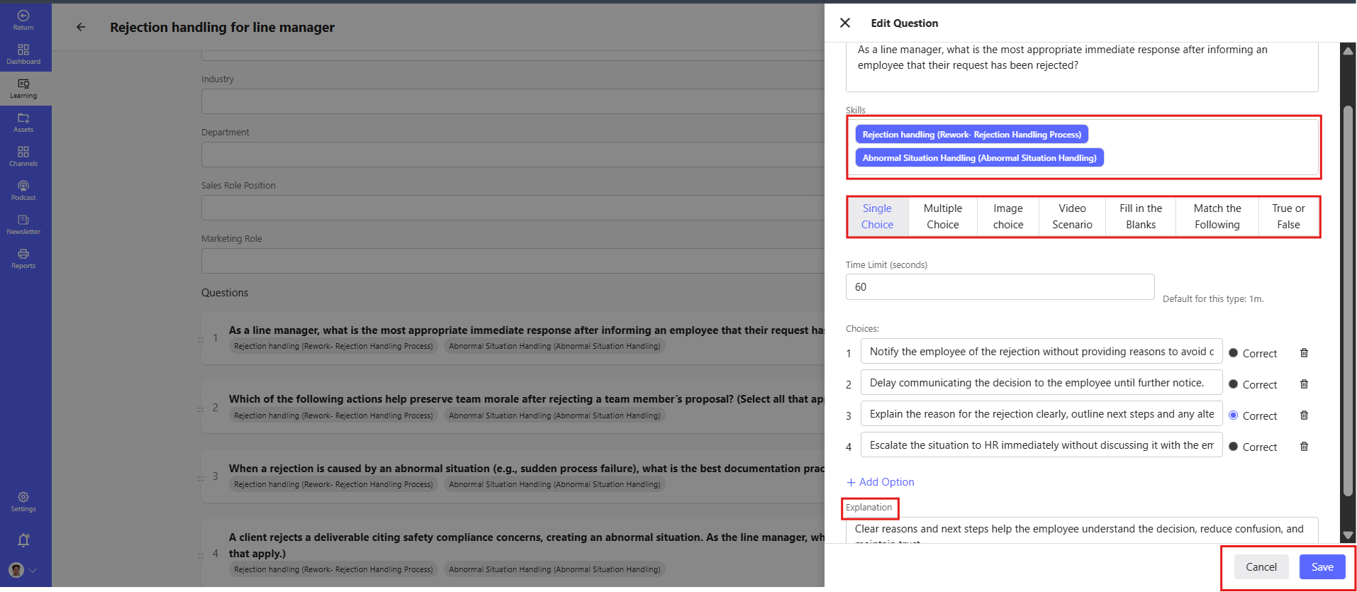Open the Dashboard sidebar item
Viewport: 1357px width, 592px height.
(x=23, y=55)
